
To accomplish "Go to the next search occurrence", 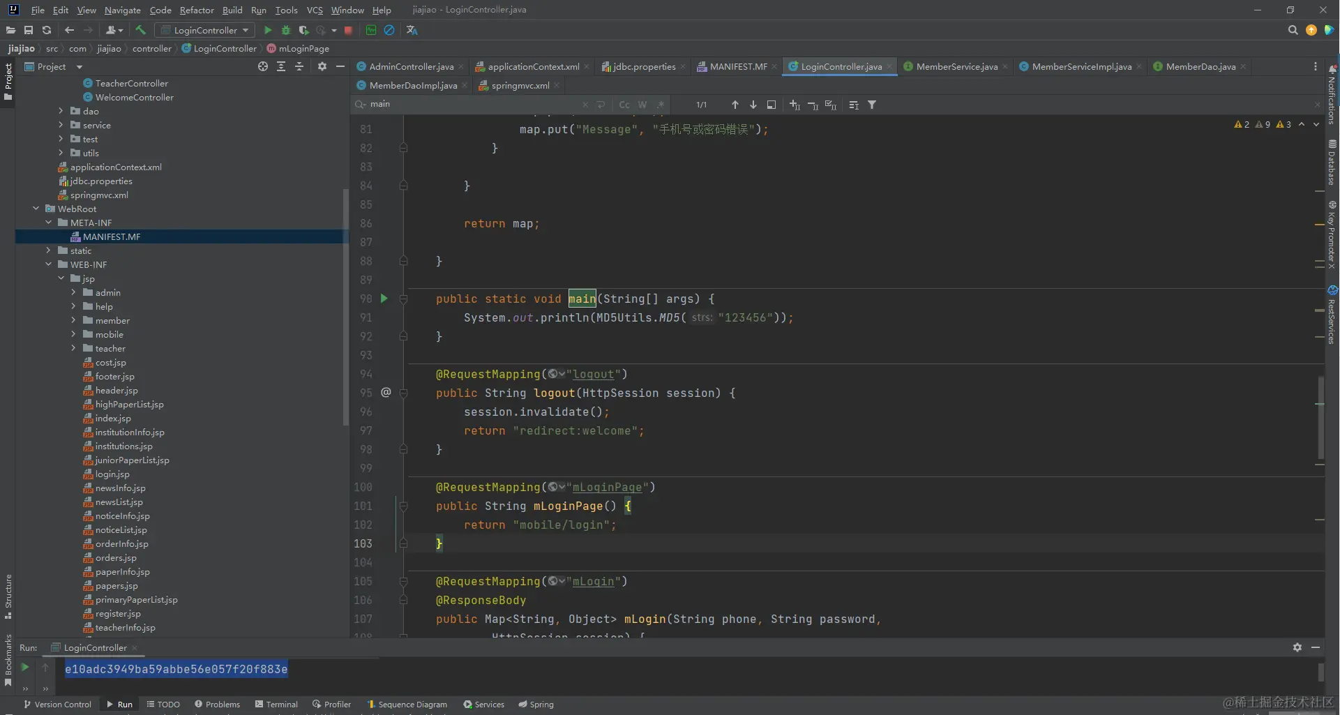I will [x=753, y=105].
